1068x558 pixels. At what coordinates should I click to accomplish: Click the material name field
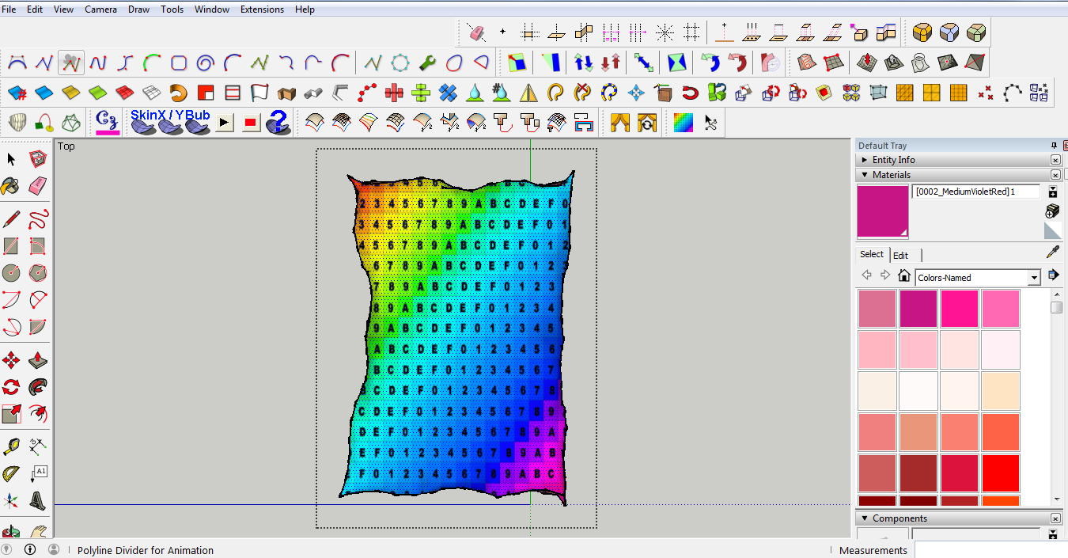tap(975, 192)
